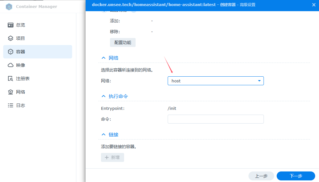Select the 容器 sidebar item
The image size is (319, 182).
[38, 52]
